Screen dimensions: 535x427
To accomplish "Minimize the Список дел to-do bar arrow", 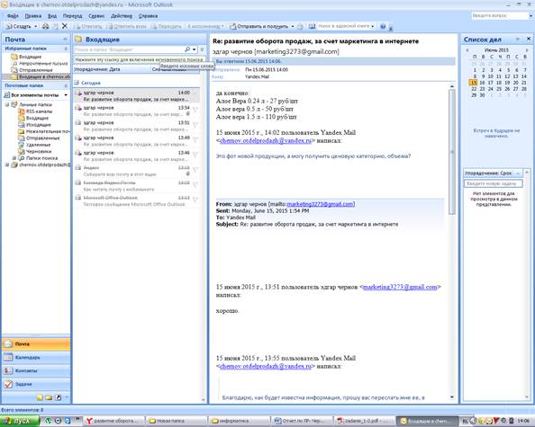I will click(x=518, y=40).
